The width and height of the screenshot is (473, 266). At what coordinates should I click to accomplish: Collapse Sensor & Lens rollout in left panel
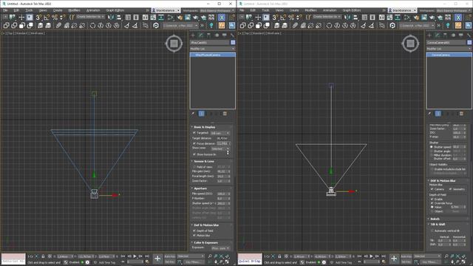(204, 162)
